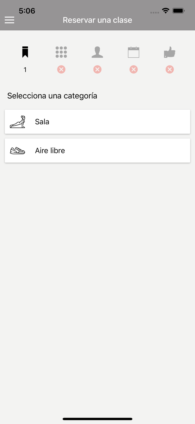The width and height of the screenshot is (195, 424).
Task: Tap the 5:06 clock in status bar
Action: click(x=27, y=11)
